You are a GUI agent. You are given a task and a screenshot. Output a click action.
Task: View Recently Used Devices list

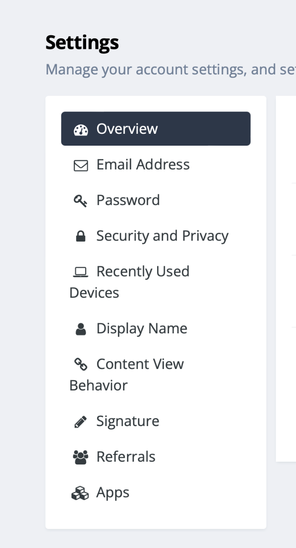pyautogui.click(x=143, y=272)
